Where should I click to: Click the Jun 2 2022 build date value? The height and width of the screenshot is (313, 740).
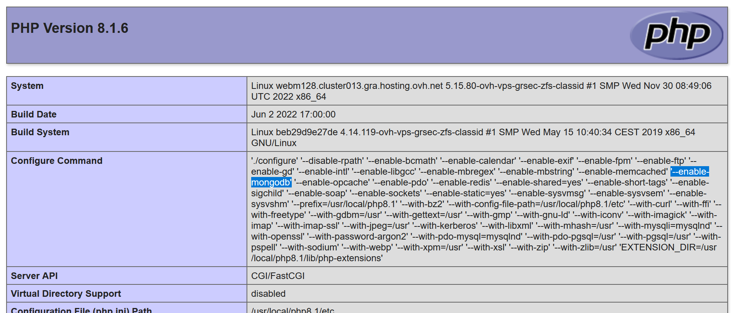click(293, 114)
